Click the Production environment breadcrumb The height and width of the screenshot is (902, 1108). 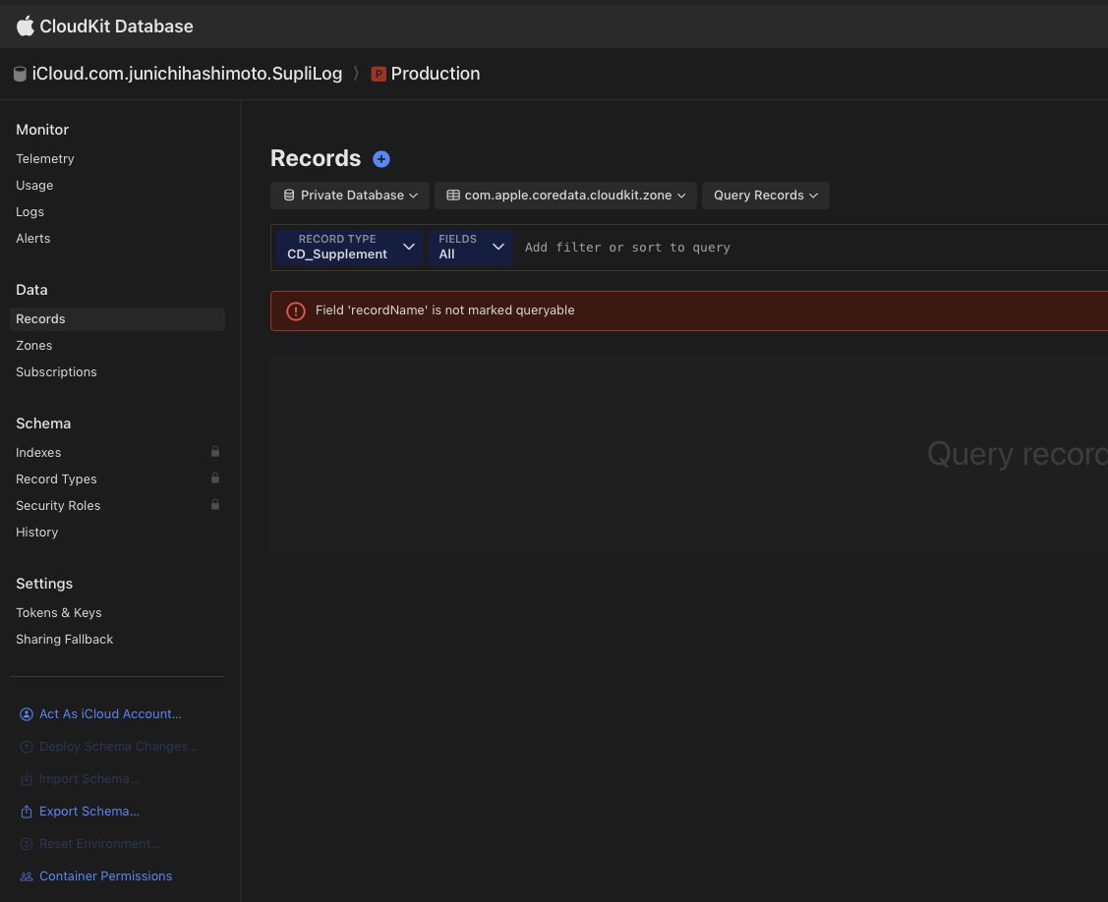436,74
